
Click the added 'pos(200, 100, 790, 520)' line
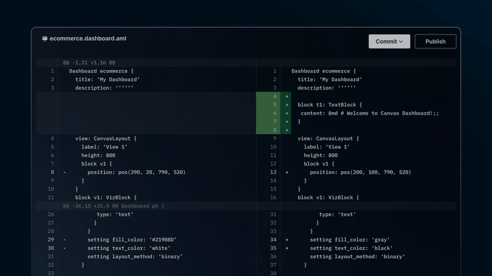360,172
